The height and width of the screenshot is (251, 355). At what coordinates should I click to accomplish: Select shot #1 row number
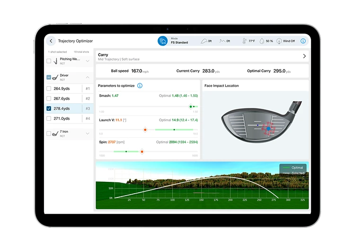(x=88, y=89)
